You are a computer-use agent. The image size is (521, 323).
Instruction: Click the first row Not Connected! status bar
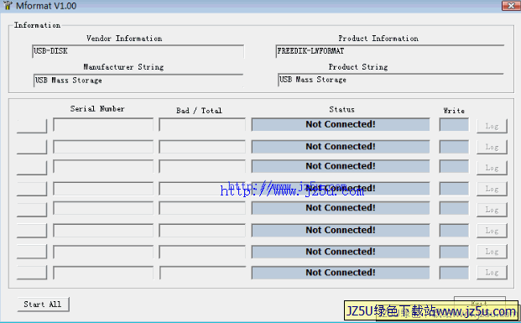[341, 125]
